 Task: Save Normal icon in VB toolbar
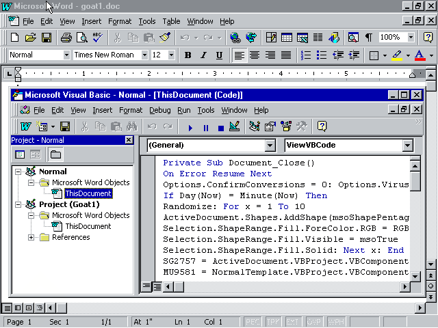(65, 126)
